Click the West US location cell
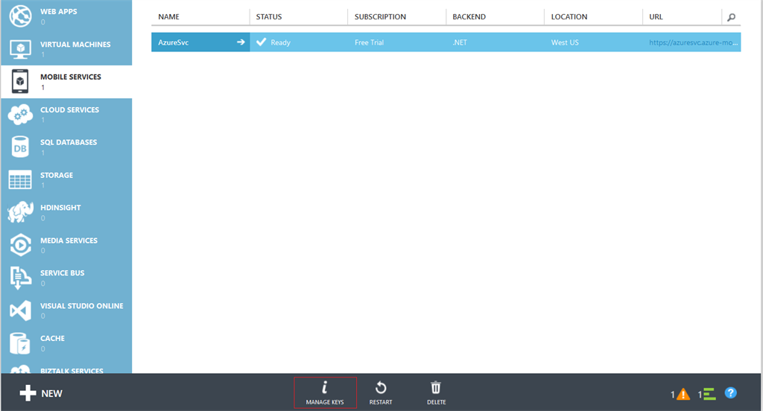The width and height of the screenshot is (763, 411). coord(565,42)
